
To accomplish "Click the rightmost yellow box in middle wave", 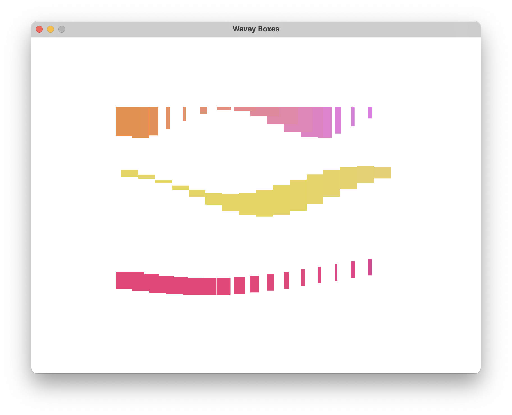I will 382,173.
